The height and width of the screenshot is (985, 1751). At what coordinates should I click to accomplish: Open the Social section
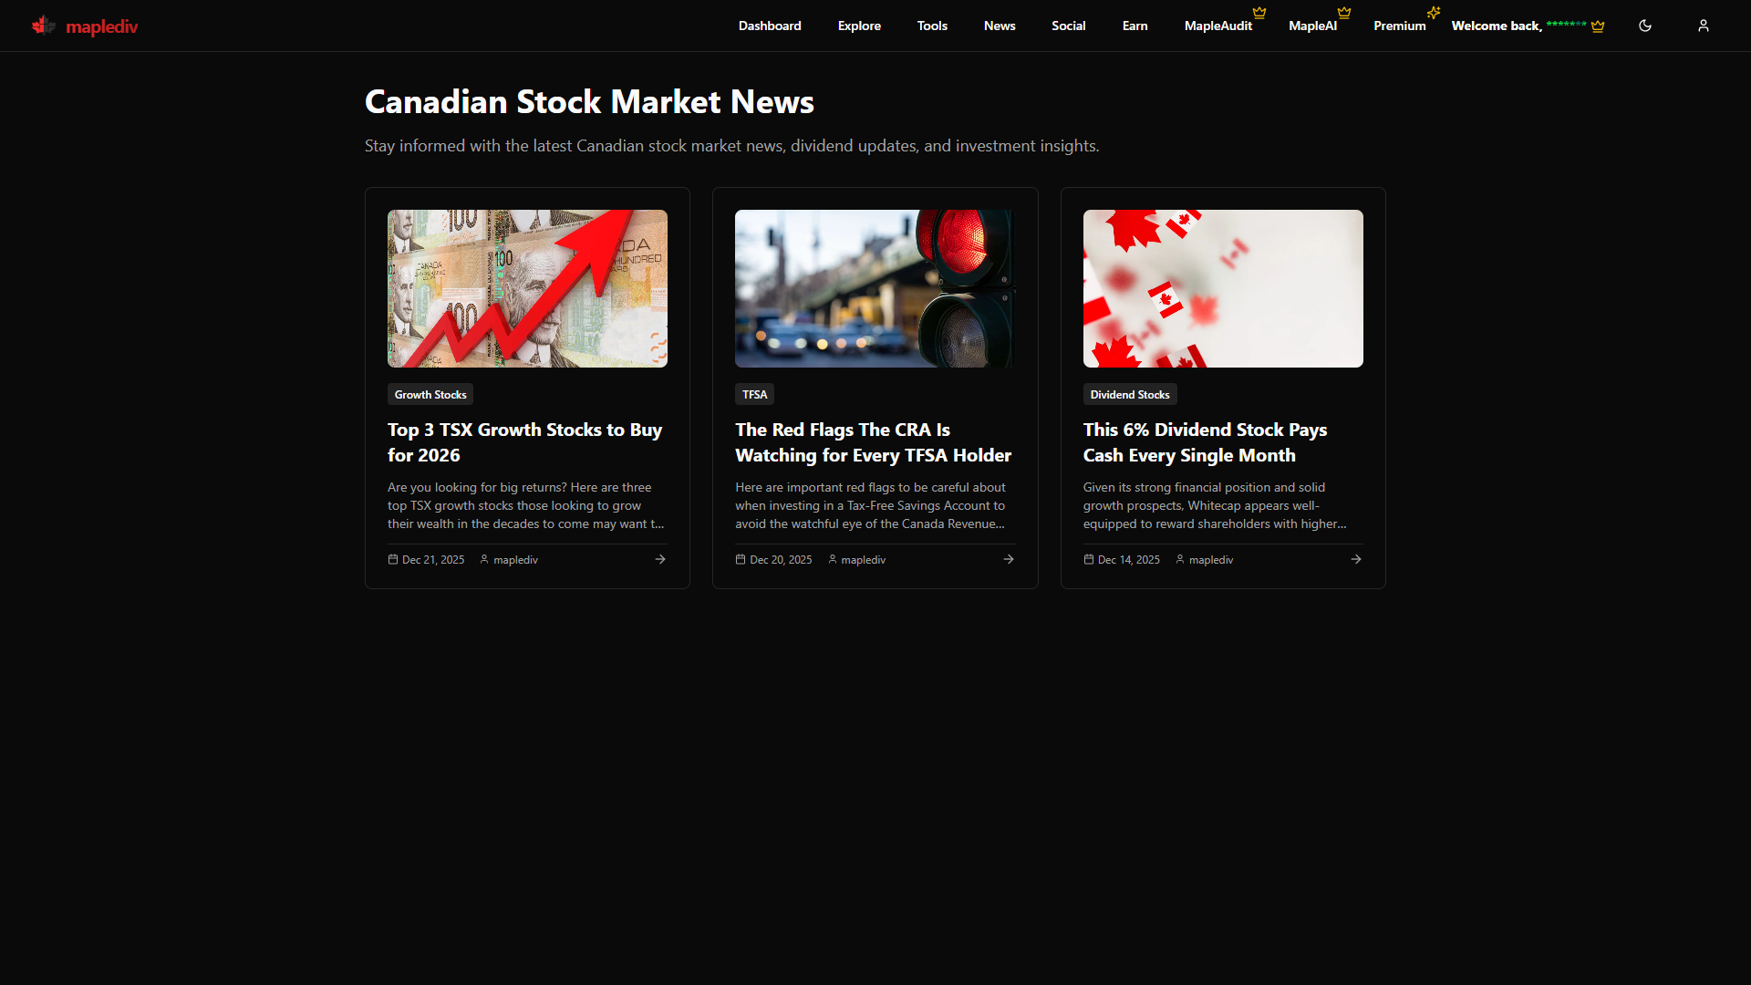[1068, 26]
